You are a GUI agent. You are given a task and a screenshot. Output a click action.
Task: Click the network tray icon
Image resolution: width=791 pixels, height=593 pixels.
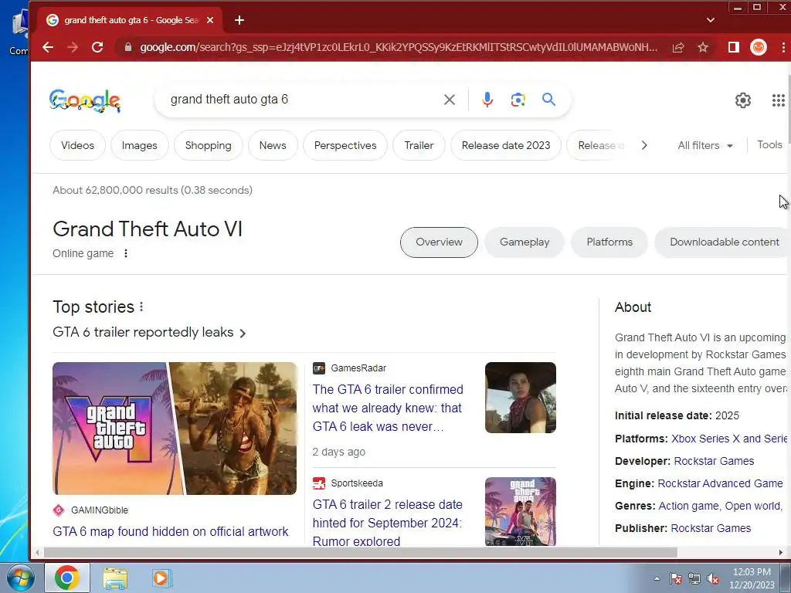click(694, 579)
